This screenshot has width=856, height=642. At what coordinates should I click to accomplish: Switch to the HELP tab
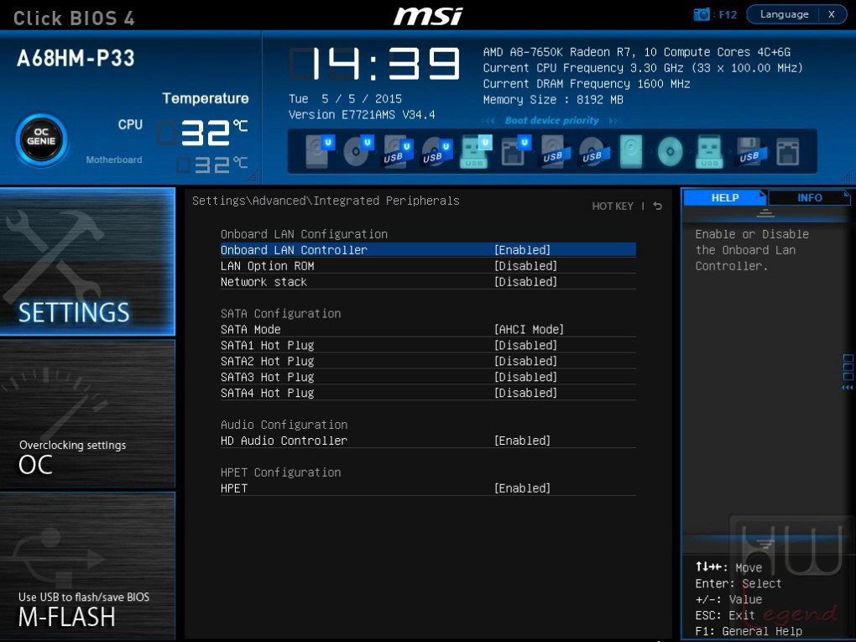[725, 197]
